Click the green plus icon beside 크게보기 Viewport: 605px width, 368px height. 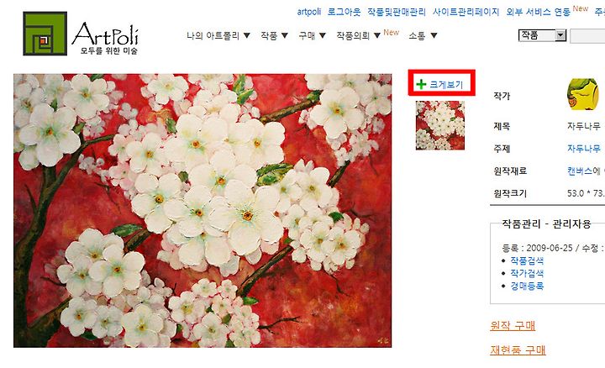point(421,84)
